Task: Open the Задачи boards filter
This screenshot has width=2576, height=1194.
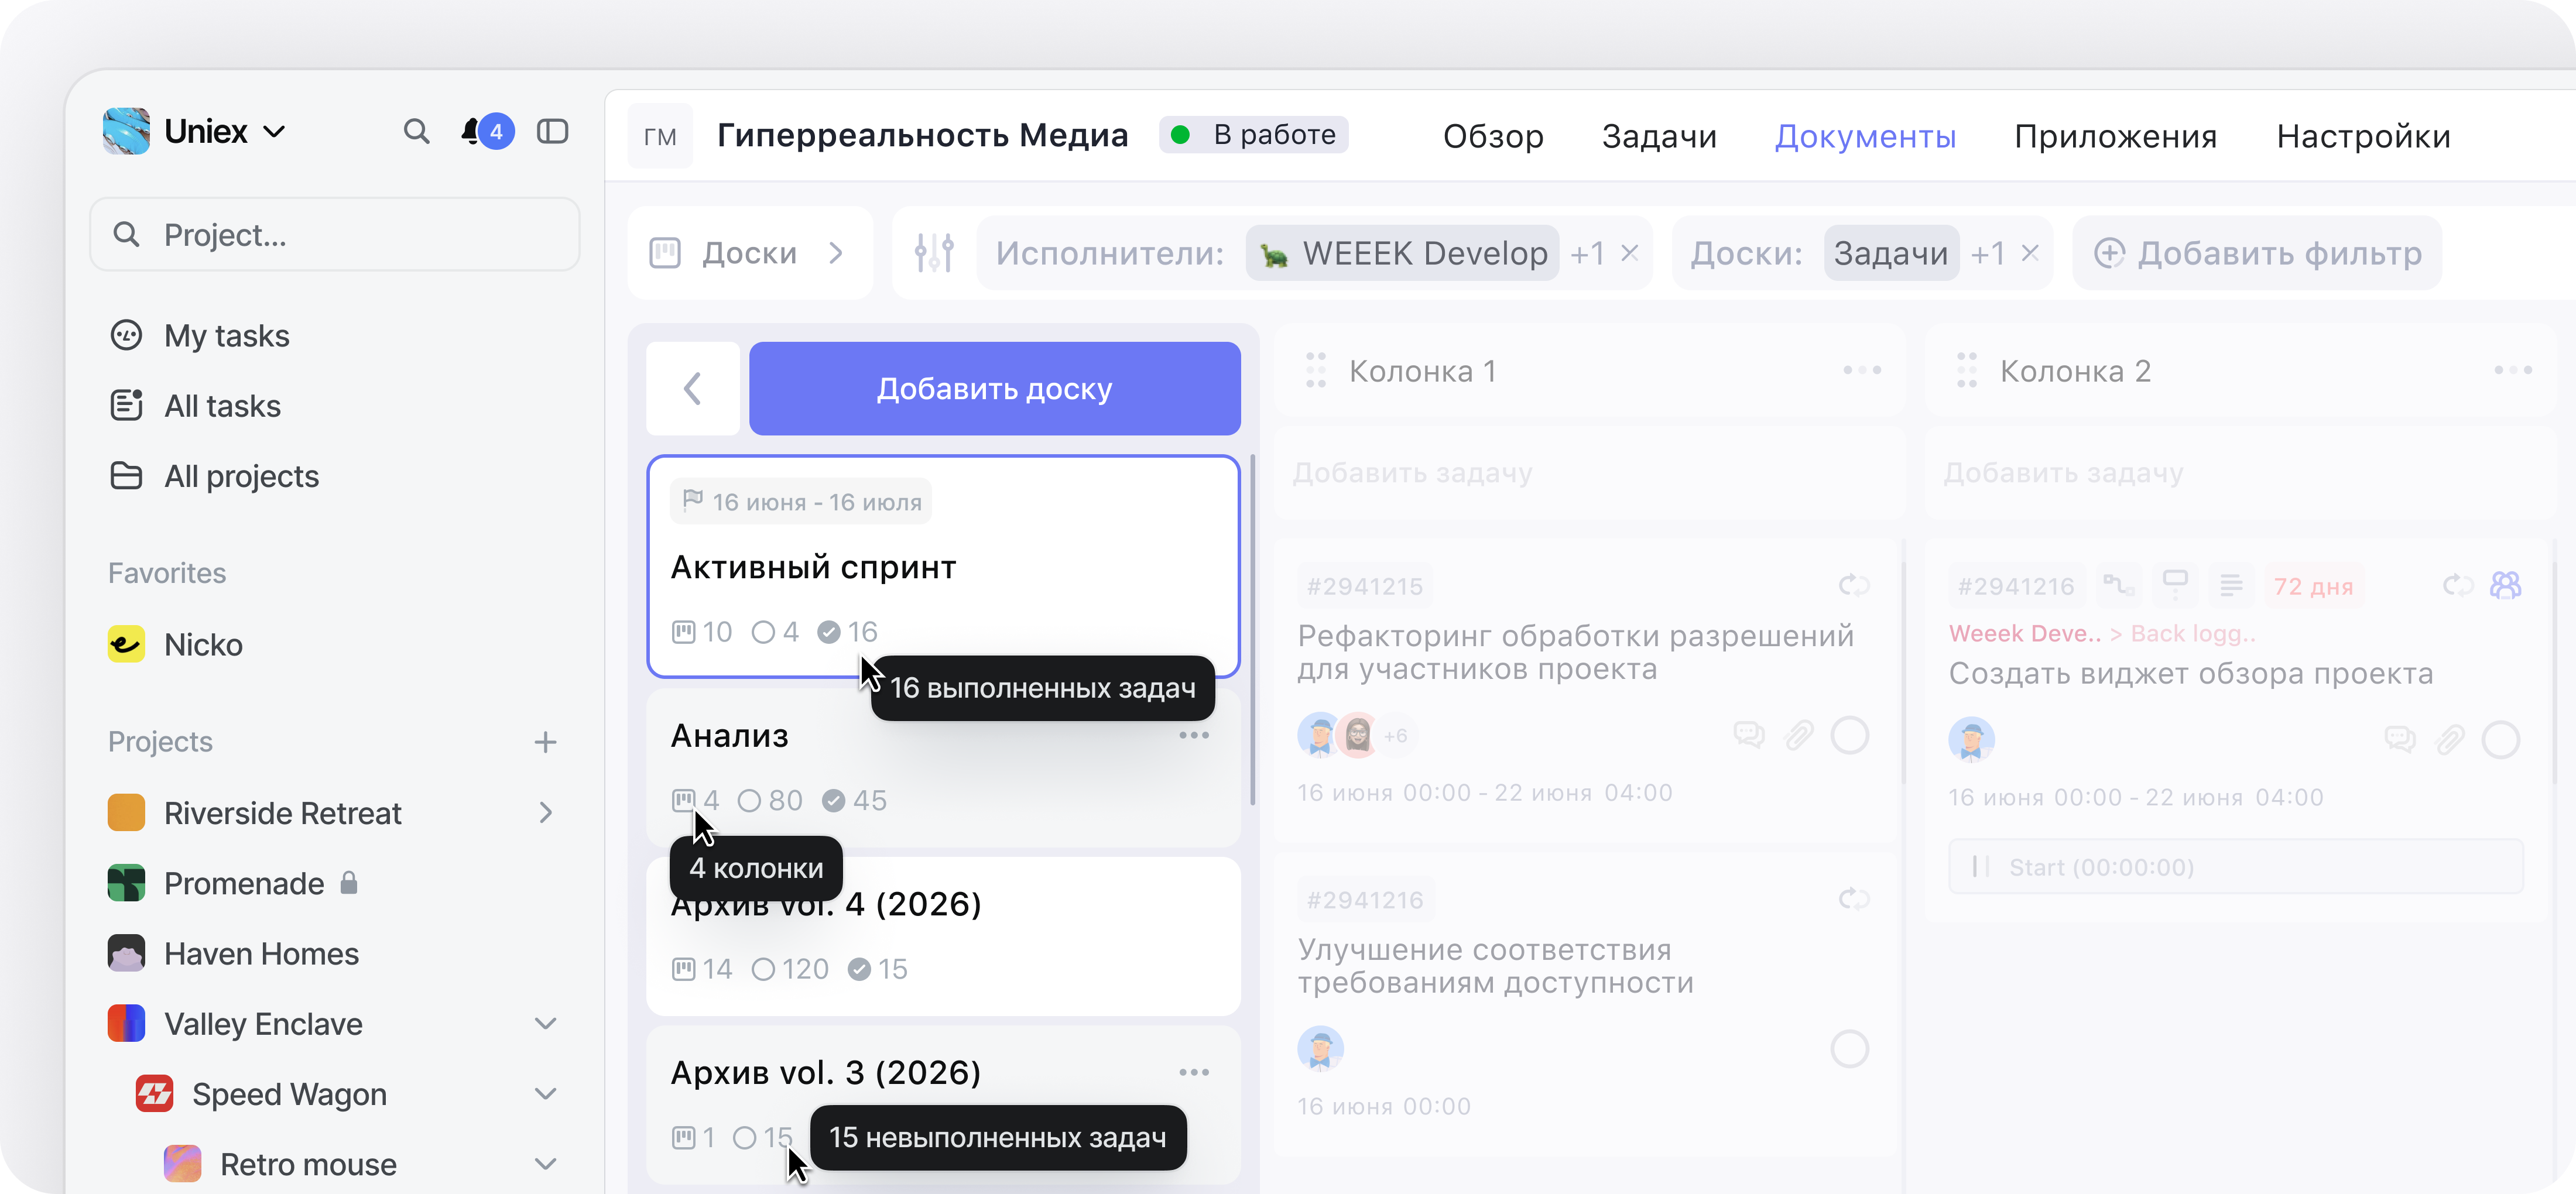Action: (1891, 253)
